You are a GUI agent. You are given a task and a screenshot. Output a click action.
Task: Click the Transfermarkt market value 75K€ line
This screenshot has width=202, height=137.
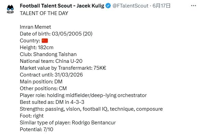point(63,68)
